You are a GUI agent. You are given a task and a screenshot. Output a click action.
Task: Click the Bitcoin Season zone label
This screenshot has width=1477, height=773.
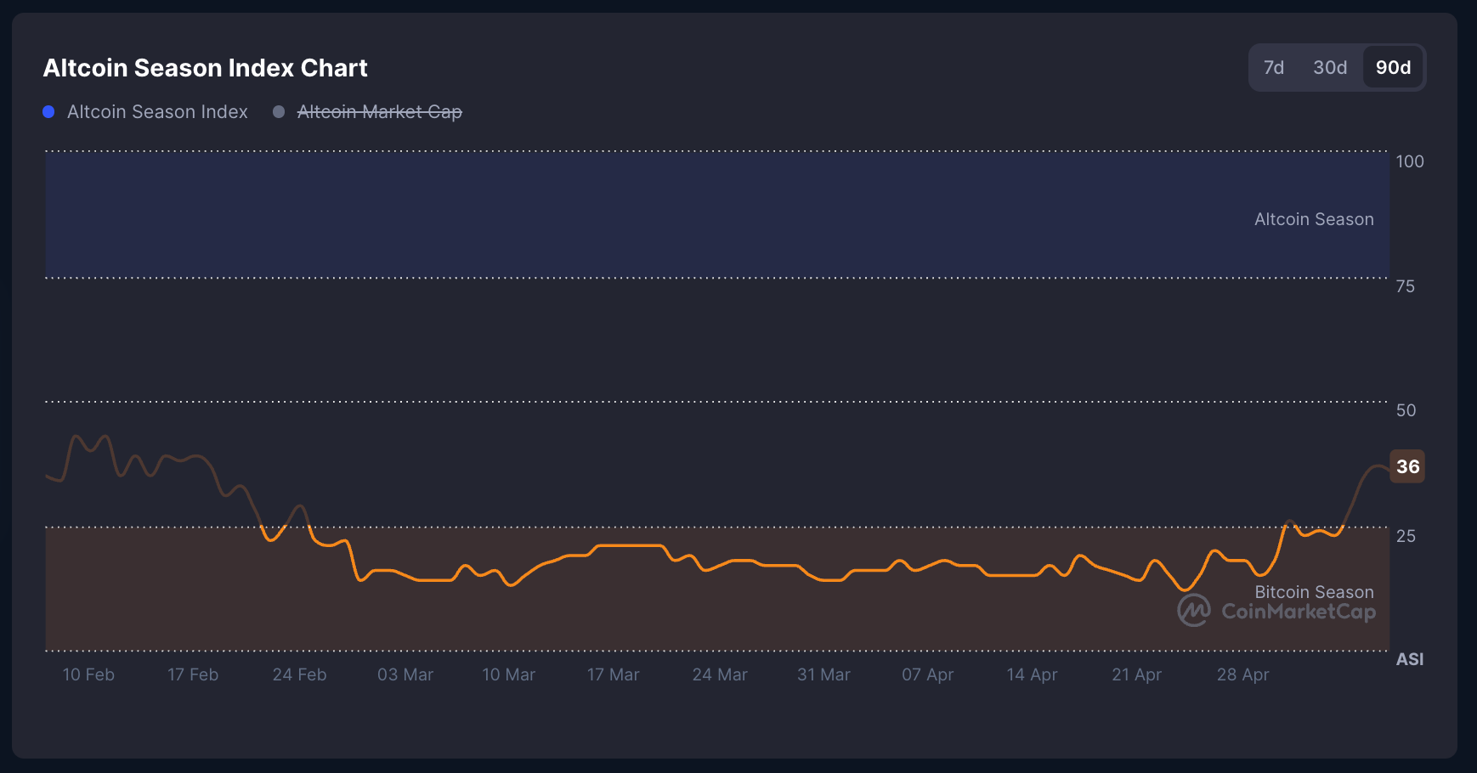[x=1314, y=591]
